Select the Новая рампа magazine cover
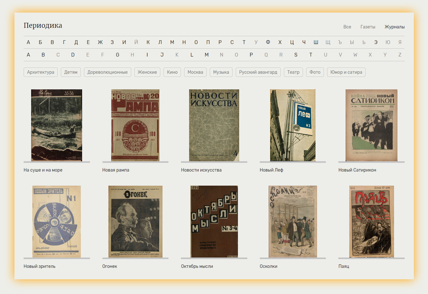Image resolution: width=428 pixels, height=294 pixels. point(135,125)
